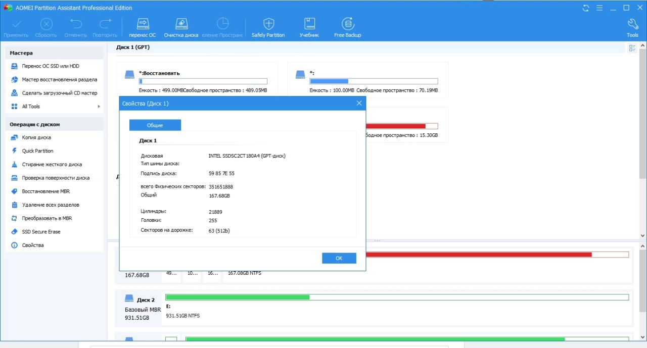647x348 pixels.
Task: Open the Учебник tutorial icon
Action: [x=309, y=24]
